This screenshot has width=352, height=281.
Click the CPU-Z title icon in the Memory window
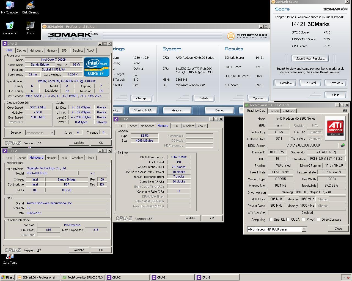click(x=116, y=119)
